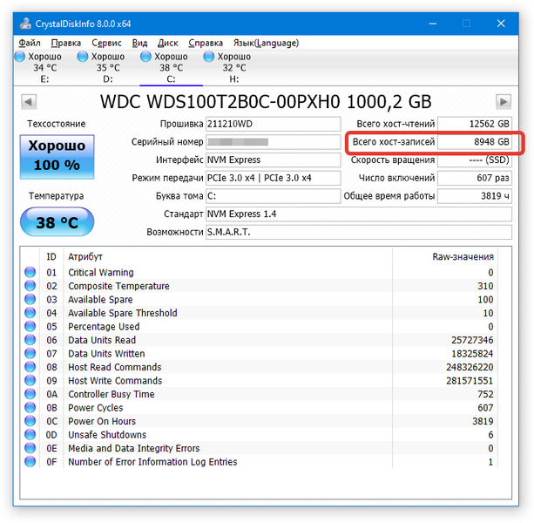Viewport: 534px width, 523px height.
Task: Open the Язык(Language) menu
Action: pos(266,43)
